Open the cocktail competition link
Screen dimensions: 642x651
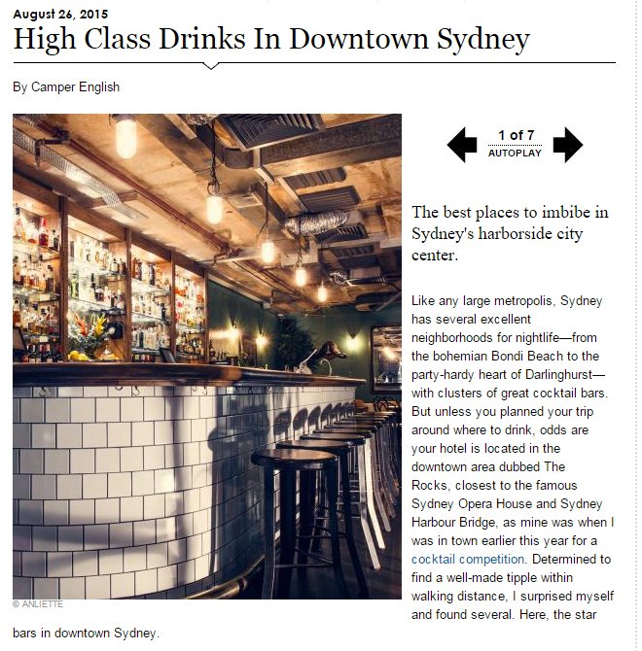tap(468, 560)
